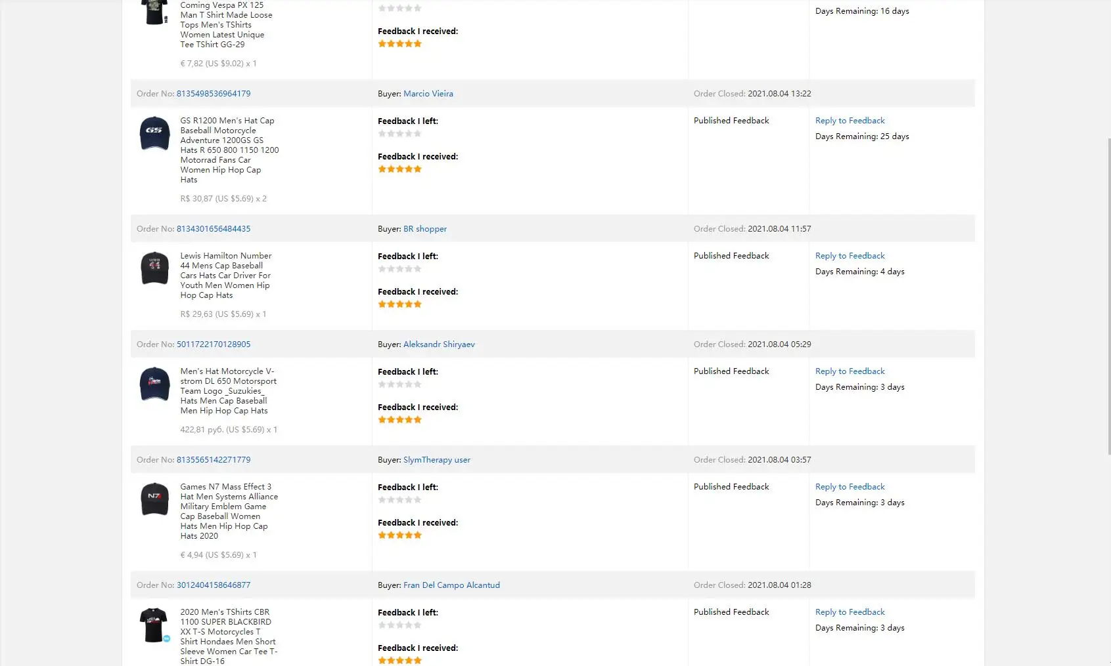
Task: Open buyer Aleksandr Shiryaev's profile
Action: 439,344
